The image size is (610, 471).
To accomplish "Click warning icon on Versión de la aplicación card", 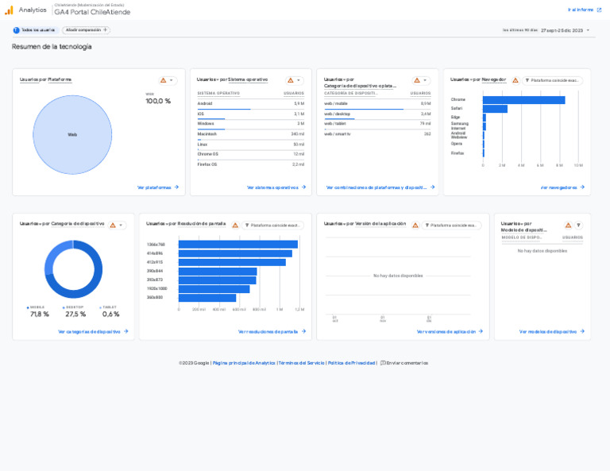I will pos(415,225).
